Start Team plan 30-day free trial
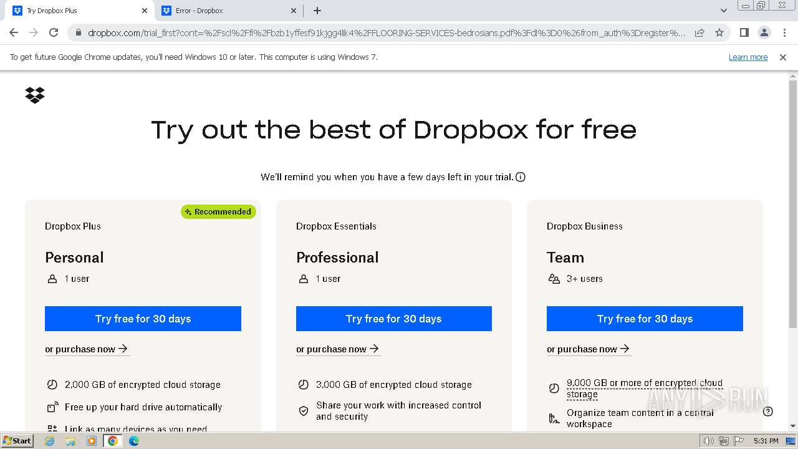The image size is (798, 449). pos(645,319)
